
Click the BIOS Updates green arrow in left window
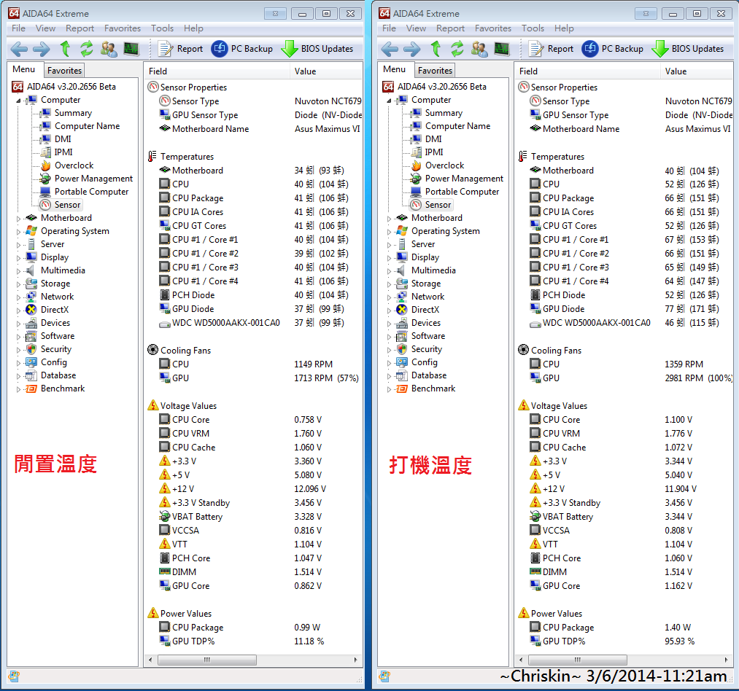pyautogui.click(x=290, y=49)
